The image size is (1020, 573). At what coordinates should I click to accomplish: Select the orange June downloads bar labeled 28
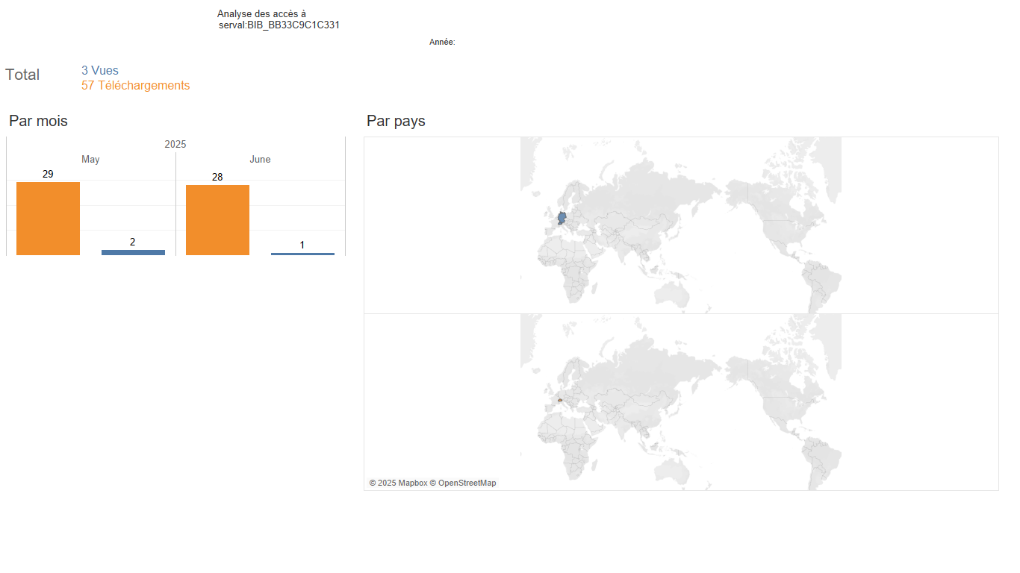coord(217,220)
